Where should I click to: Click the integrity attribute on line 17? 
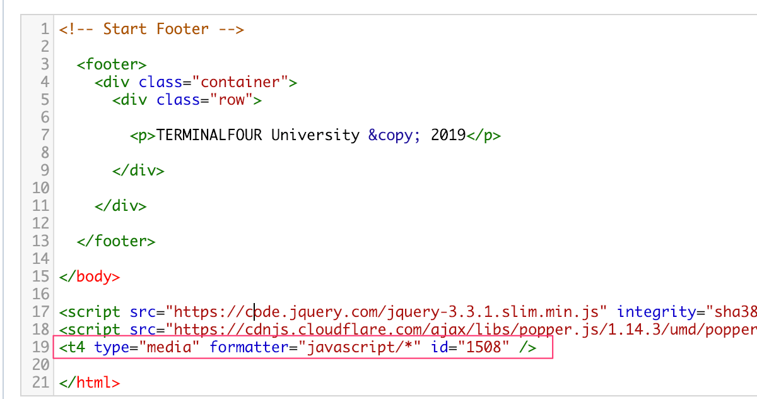[656, 312]
